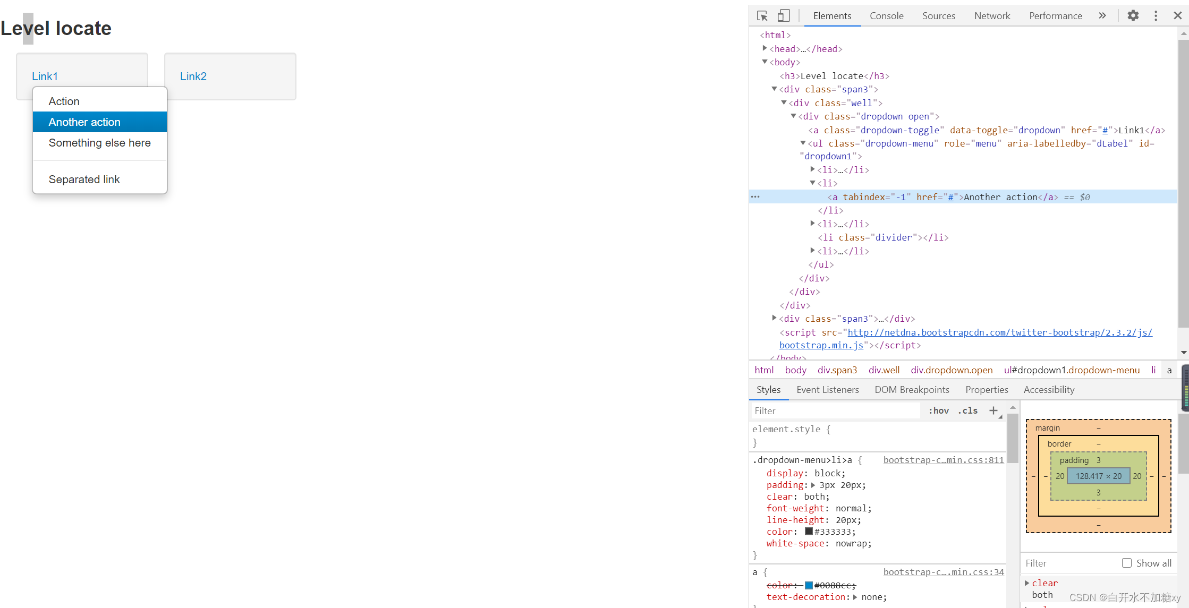Open the Network tab
This screenshot has height=608, width=1189.
pos(992,16)
